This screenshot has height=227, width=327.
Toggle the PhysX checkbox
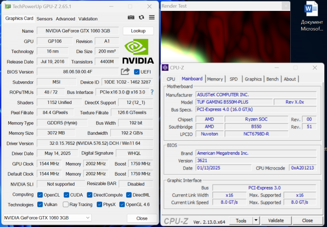coord(99,204)
